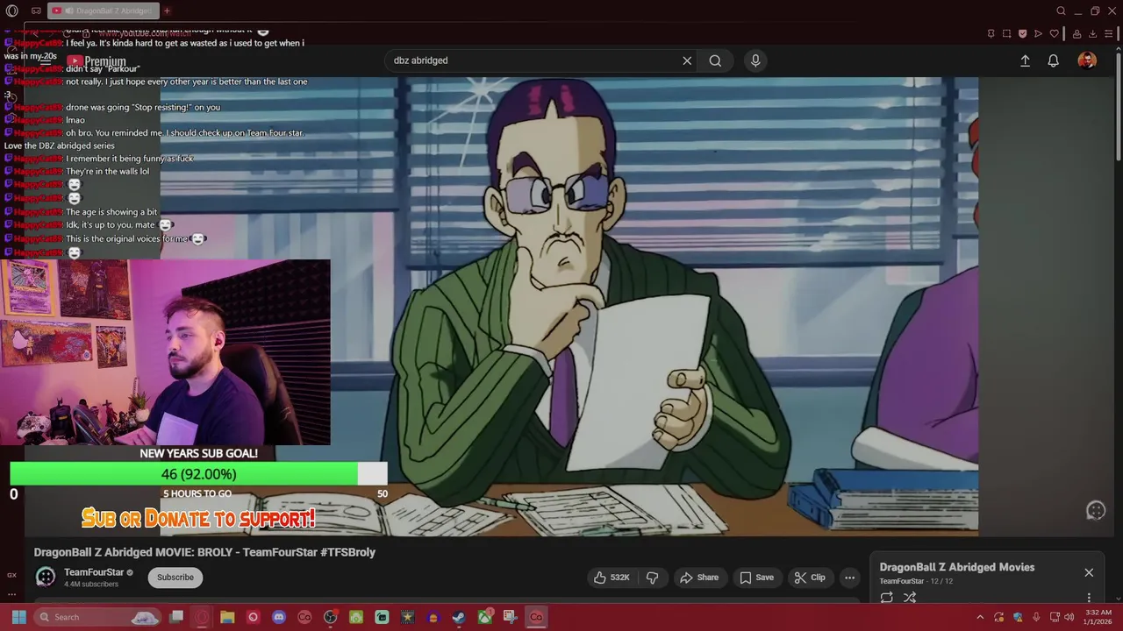Screen dimensions: 1123x631
Task: Open the playlist panel options menu
Action: 1089,599
